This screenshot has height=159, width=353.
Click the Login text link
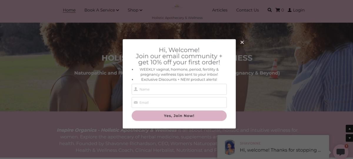(x=299, y=10)
